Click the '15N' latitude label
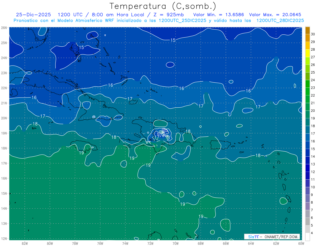Viewport: 320px width, 247px height. pos(4,193)
